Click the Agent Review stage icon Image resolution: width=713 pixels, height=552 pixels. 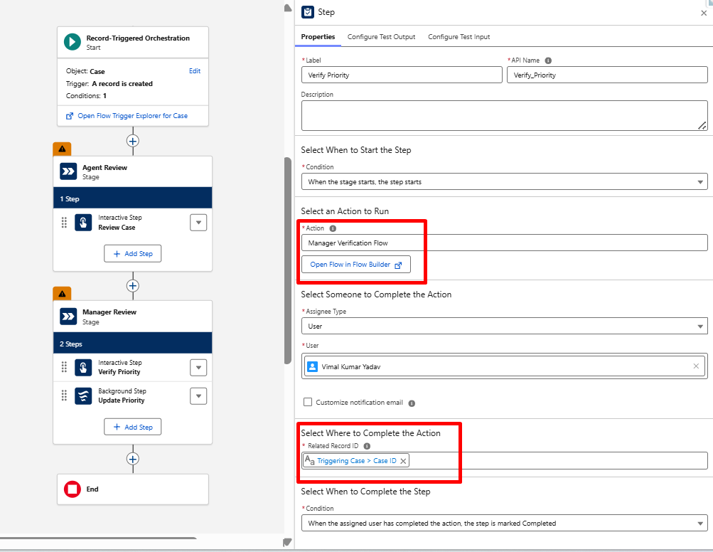point(68,171)
